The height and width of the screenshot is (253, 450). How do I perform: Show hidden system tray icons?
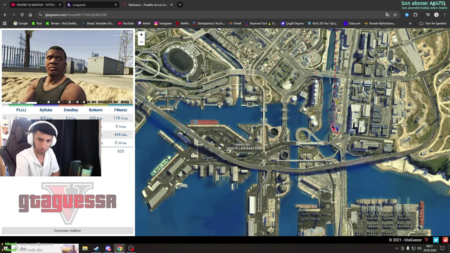coord(397,248)
